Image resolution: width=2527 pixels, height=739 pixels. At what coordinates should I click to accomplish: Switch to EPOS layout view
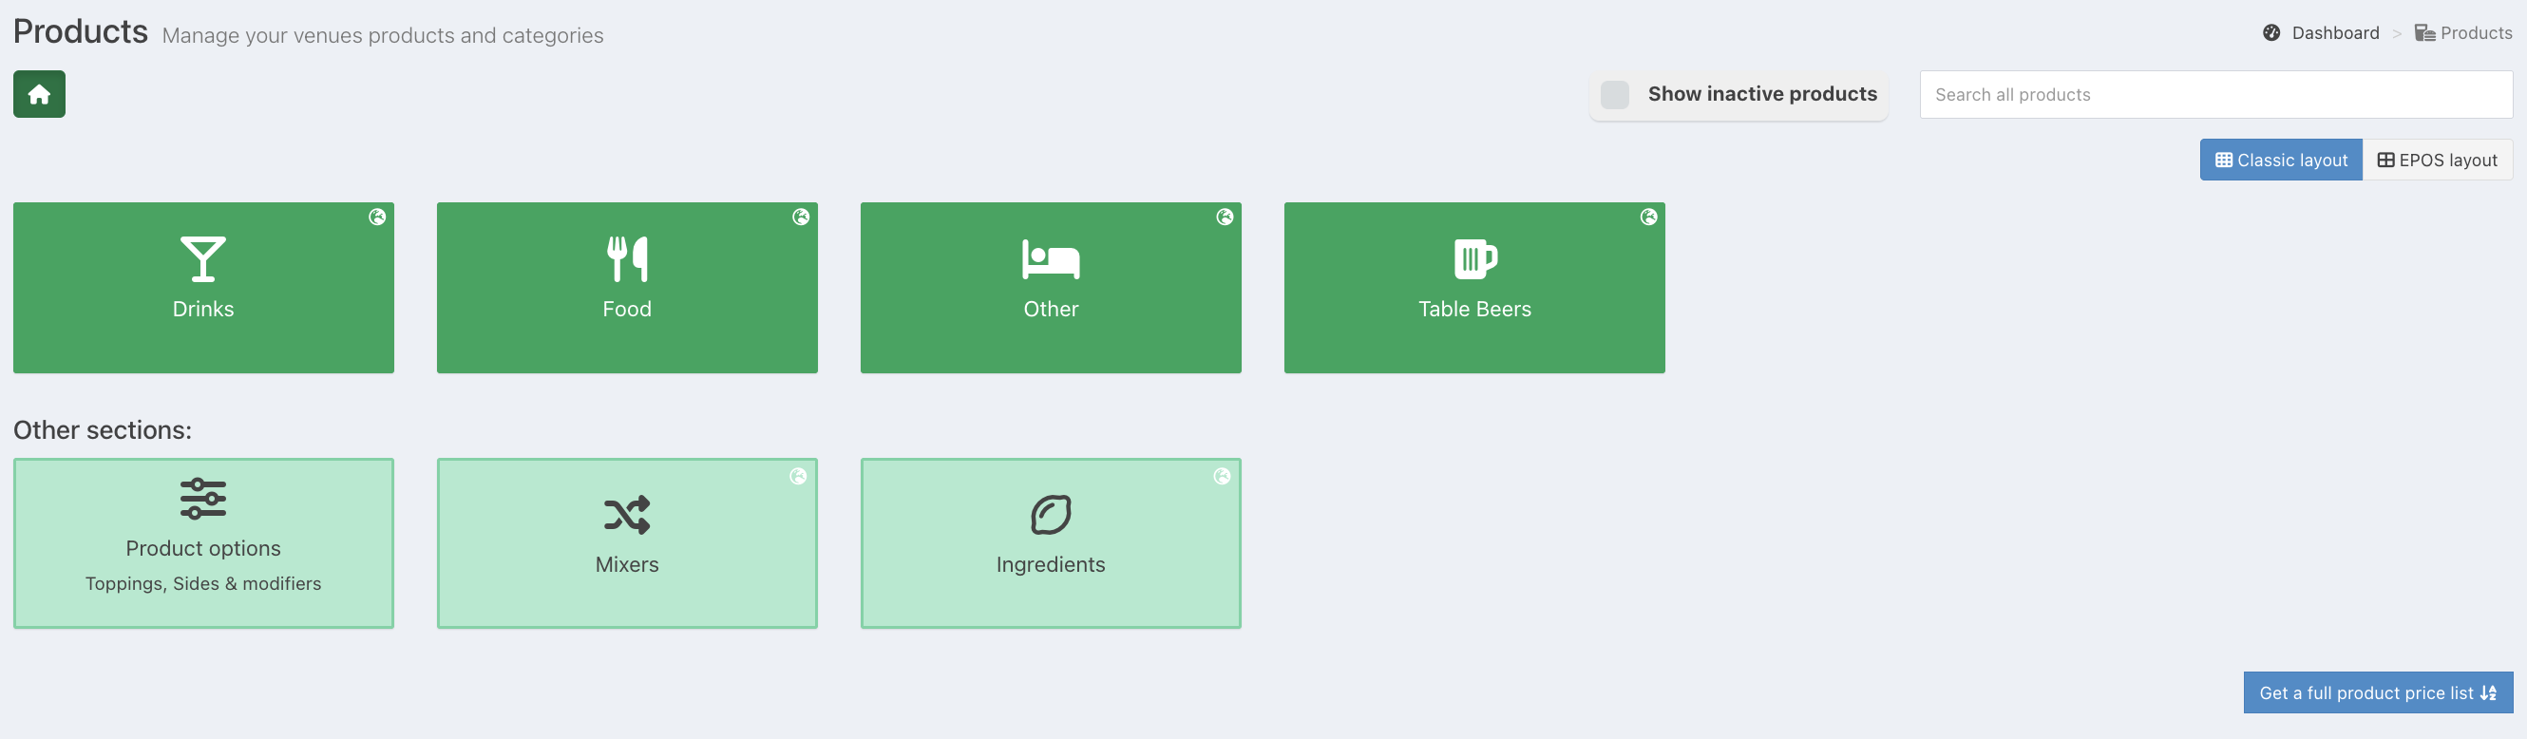2438,160
